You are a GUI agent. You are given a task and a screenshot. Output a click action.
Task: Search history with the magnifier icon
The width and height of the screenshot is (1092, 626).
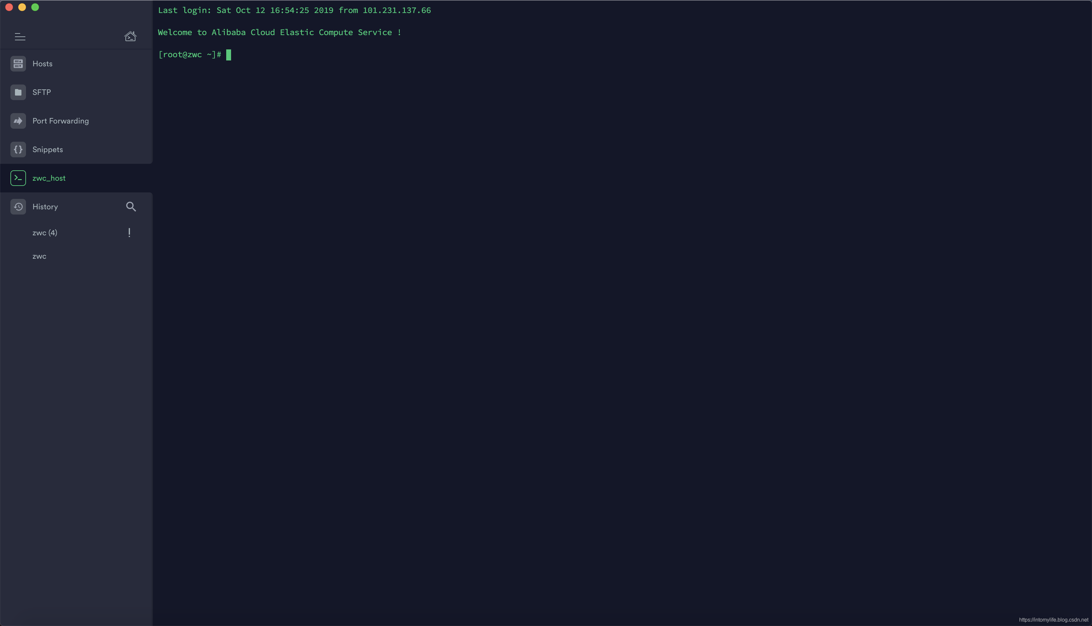131,207
